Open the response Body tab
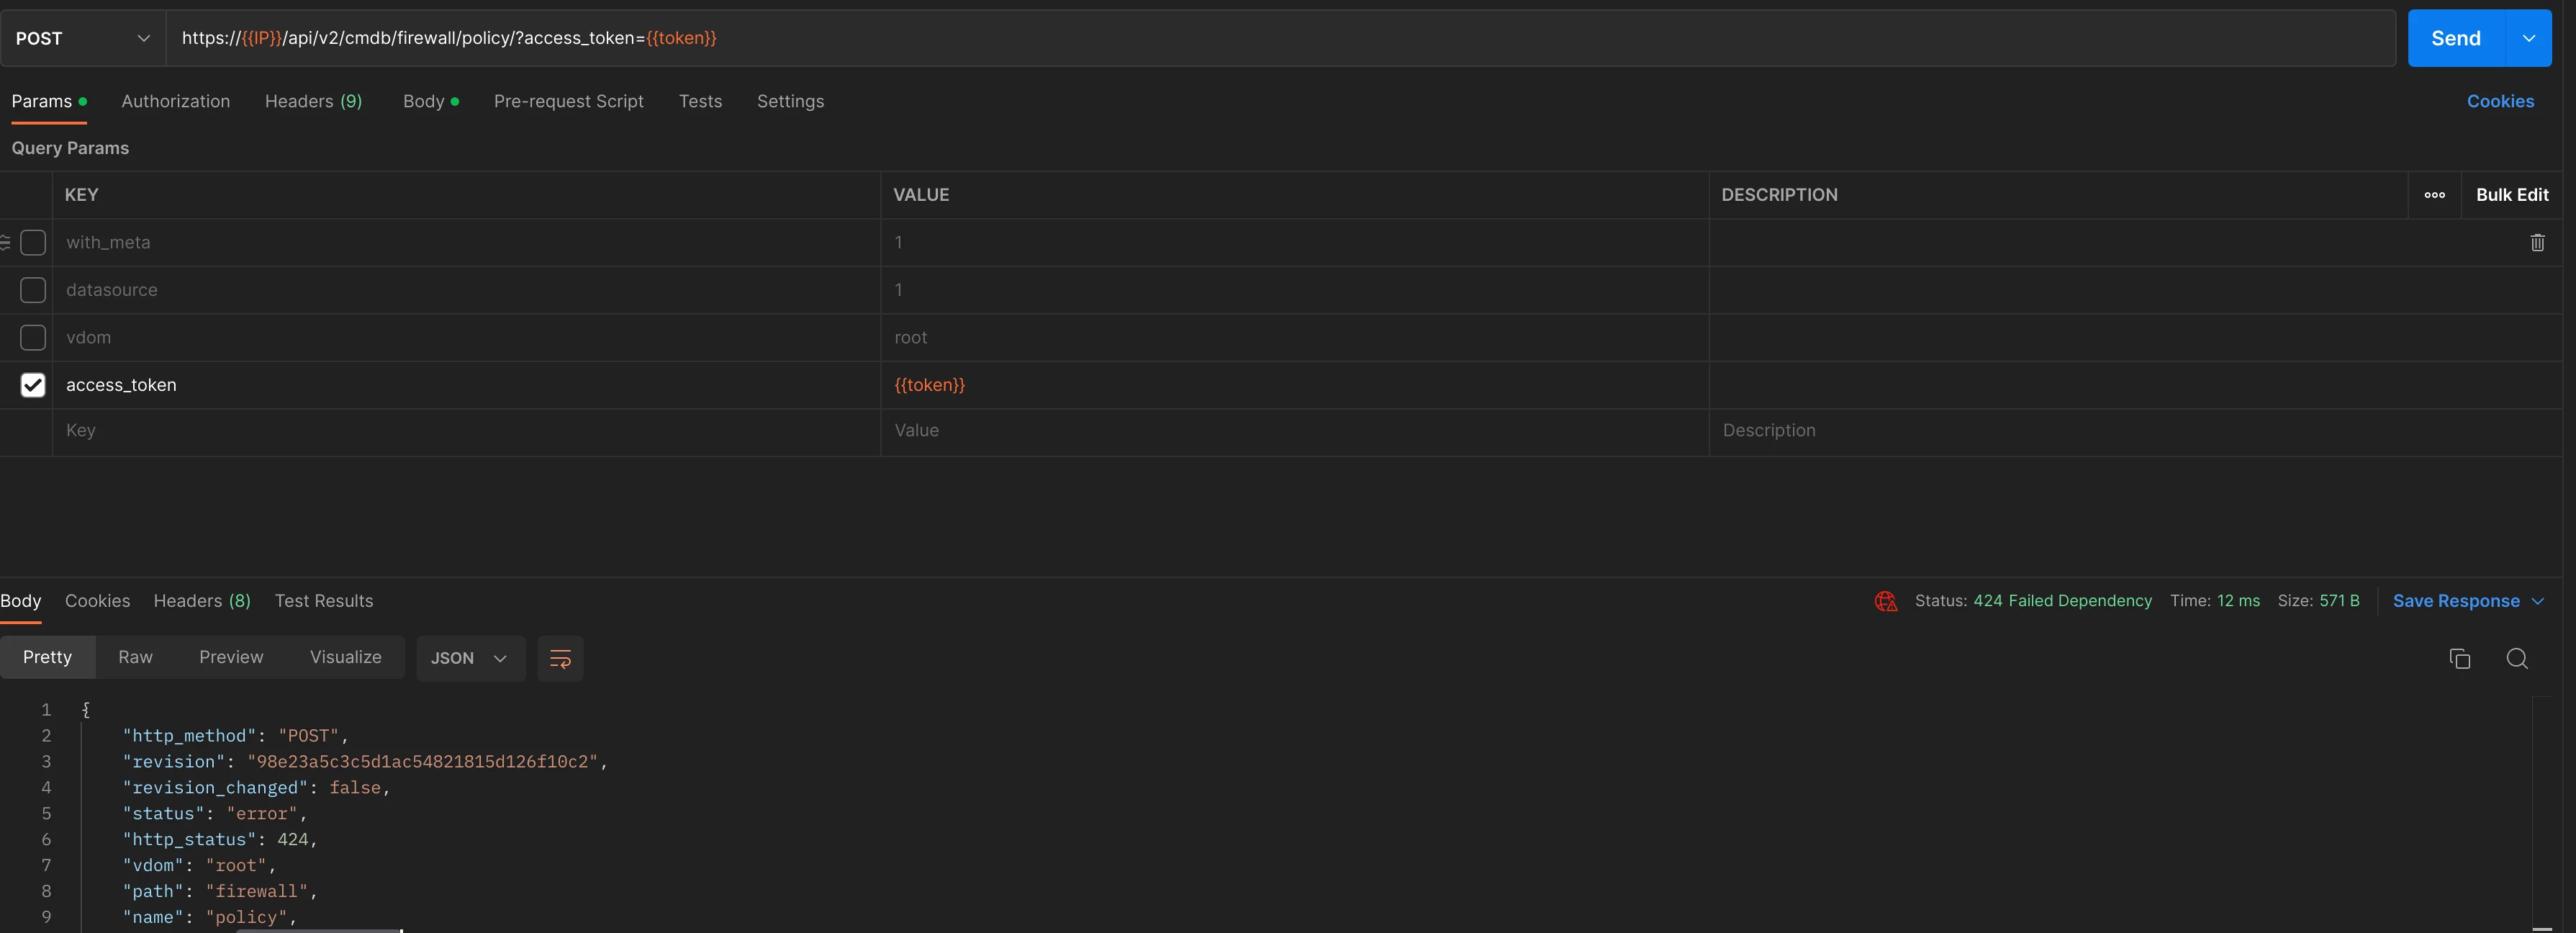2576x933 pixels. coord(21,601)
